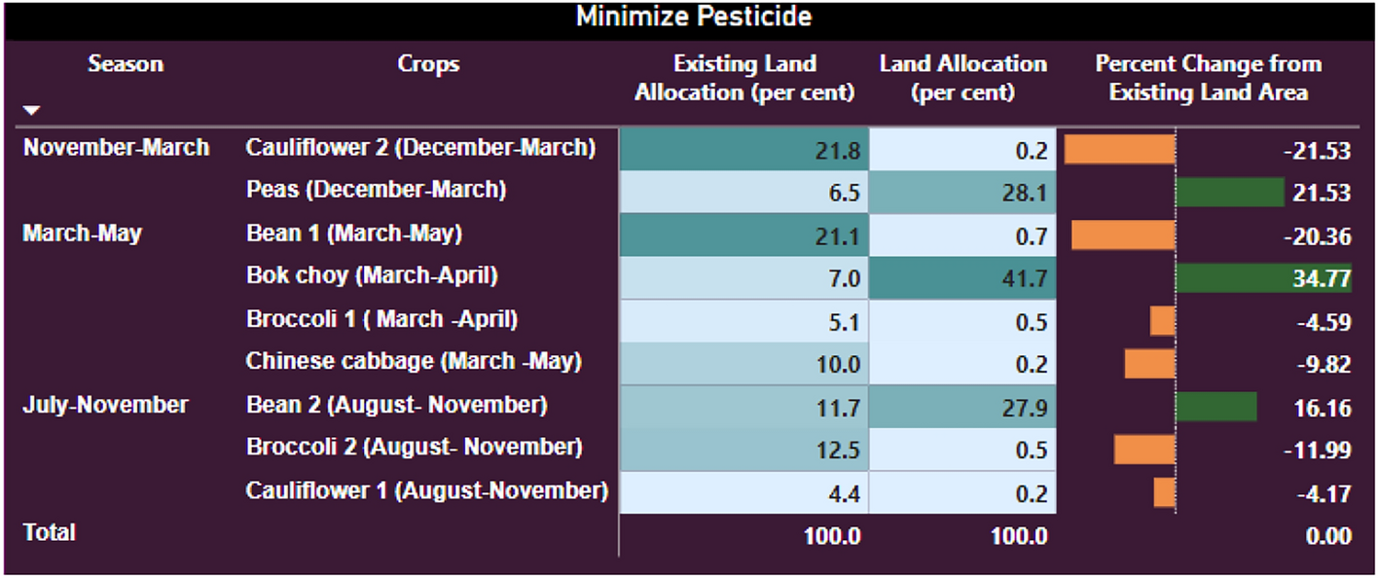Click the Minimize Pesticide title bar
Image resolution: width=1378 pixels, height=578 pixels.
pyautogui.click(x=693, y=18)
